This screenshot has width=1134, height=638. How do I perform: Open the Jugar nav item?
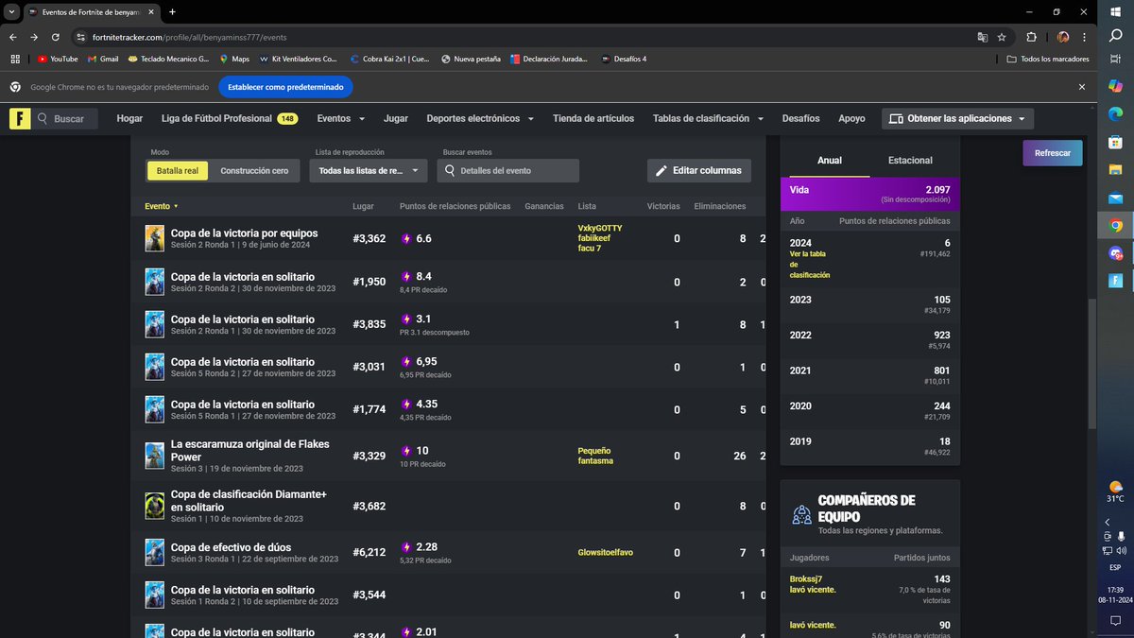(396, 119)
